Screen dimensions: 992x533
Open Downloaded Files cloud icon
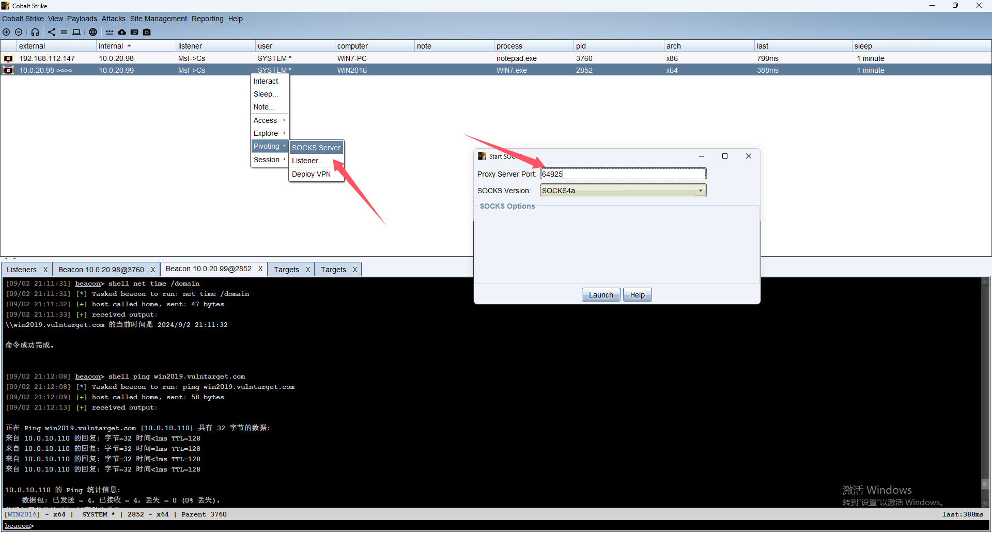coord(122,32)
